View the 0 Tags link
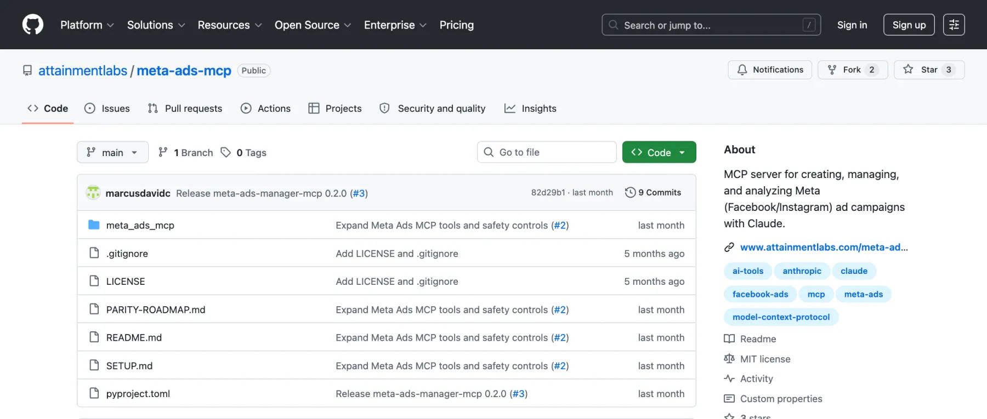The image size is (987, 419). (x=243, y=152)
